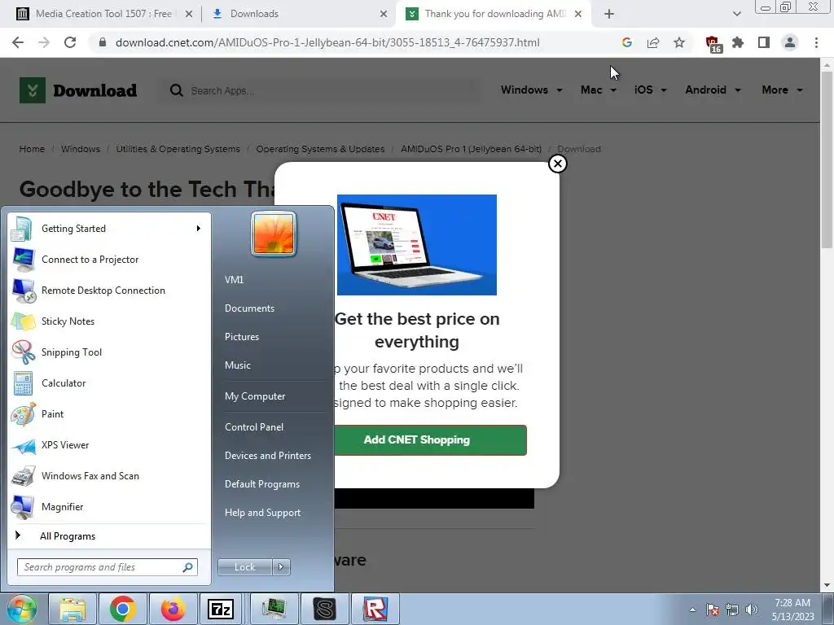Reload the CNET page
Viewport: 834px width, 625px height.
click(70, 42)
